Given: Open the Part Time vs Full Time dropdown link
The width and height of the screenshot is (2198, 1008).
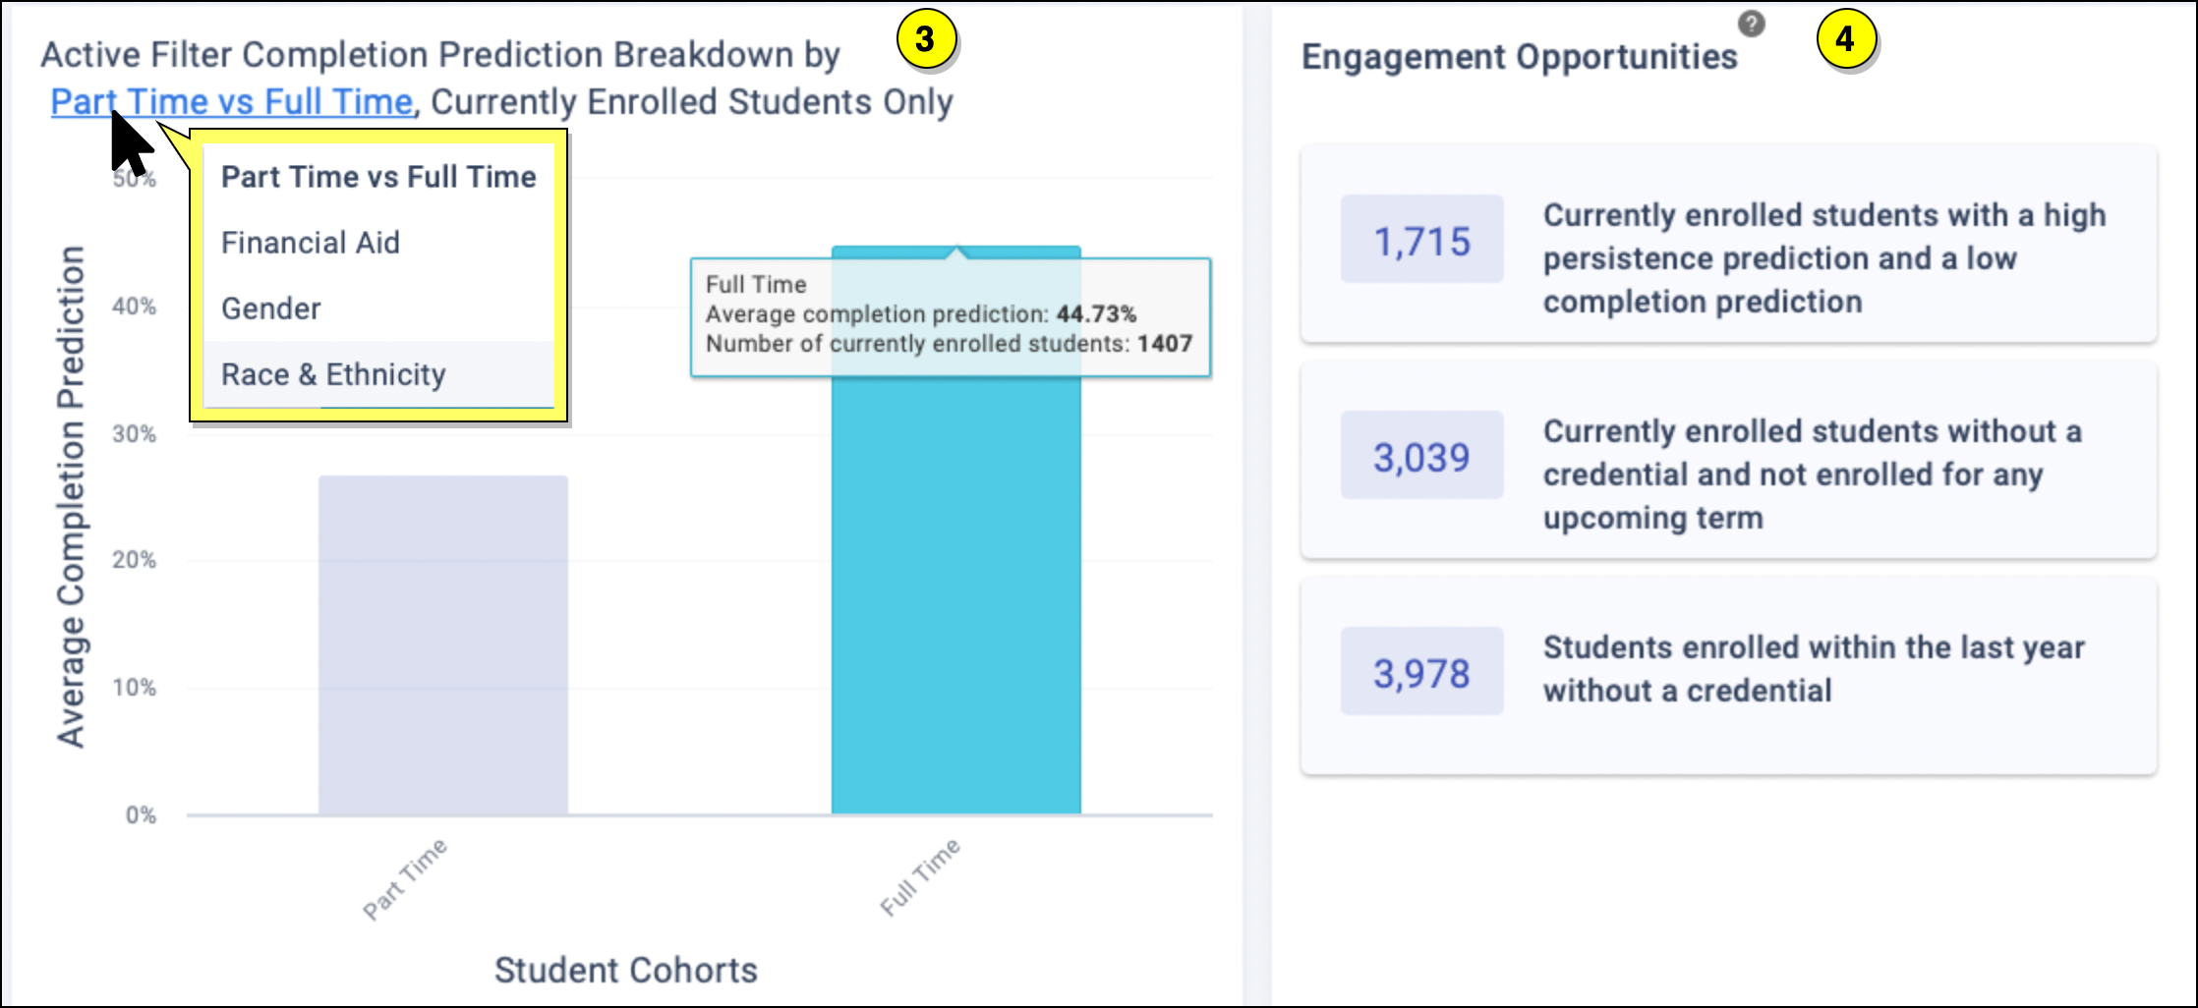Looking at the screenshot, I should point(232,102).
